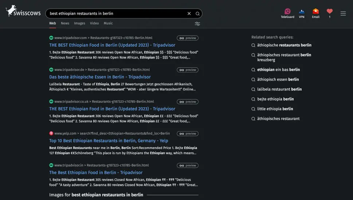Viewport: 353px width, 200px height.
Task: Search related query 'äthiopisch essen berlin'
Action: point(278,79)
